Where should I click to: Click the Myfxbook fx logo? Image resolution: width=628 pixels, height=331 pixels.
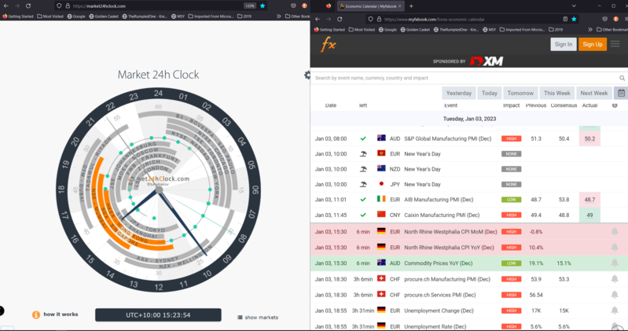click(328, 44)
